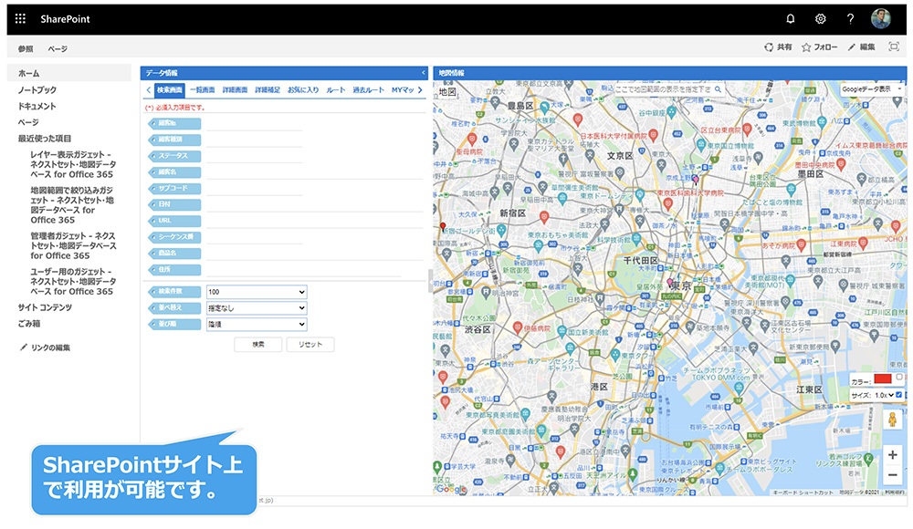Toggle the checkbox beside サイズ
Screen dimensions: 913x529
click(898, 395)
